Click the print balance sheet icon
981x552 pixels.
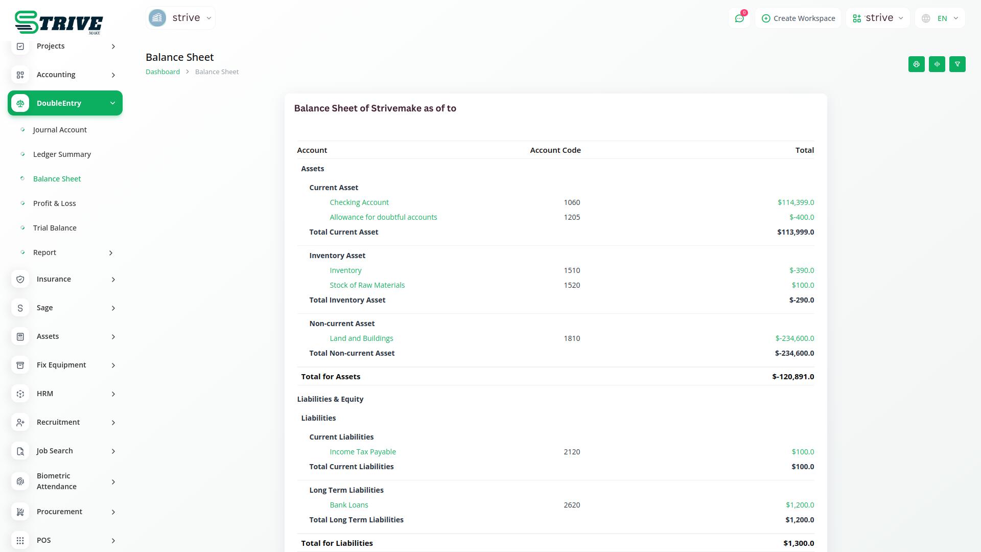[x=916, y=64]
